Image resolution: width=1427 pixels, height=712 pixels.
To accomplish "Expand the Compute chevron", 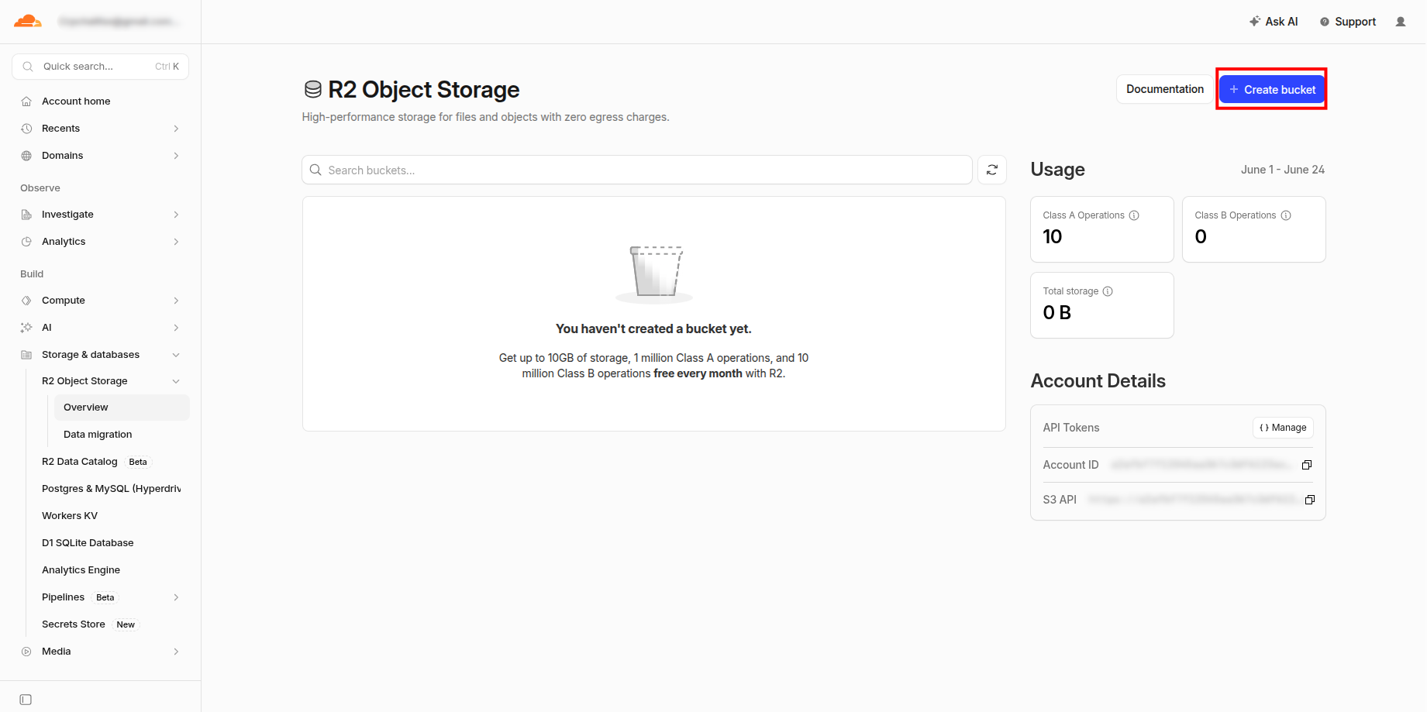I will tap(176, 301).
